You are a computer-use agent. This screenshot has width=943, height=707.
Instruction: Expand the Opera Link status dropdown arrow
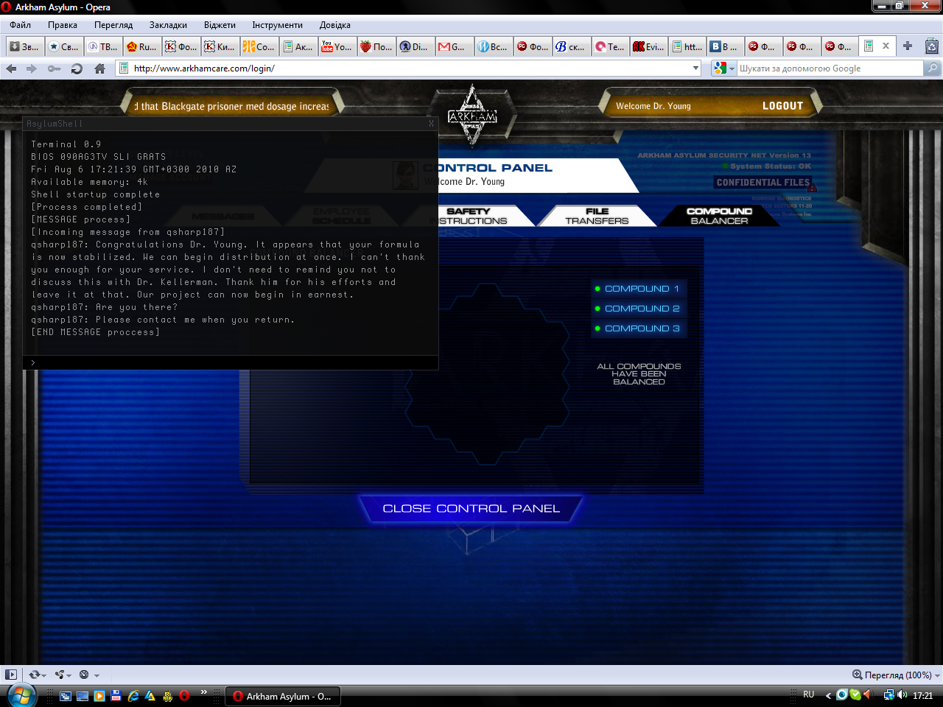tap(44, 675)
